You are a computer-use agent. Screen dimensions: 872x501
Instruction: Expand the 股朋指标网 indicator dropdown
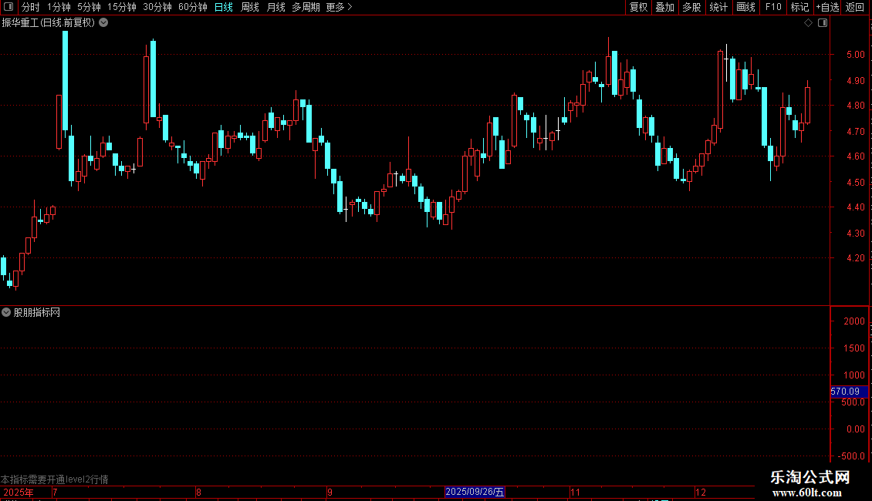6,313
